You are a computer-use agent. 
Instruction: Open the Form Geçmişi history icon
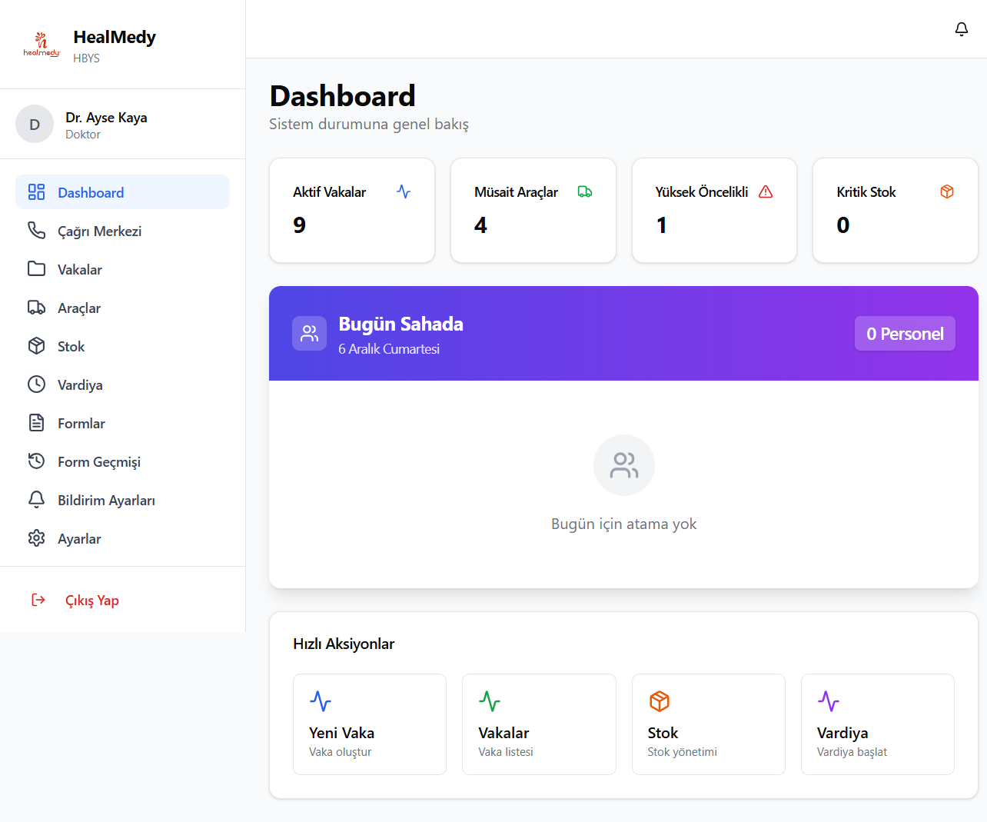tap(36, 461)
